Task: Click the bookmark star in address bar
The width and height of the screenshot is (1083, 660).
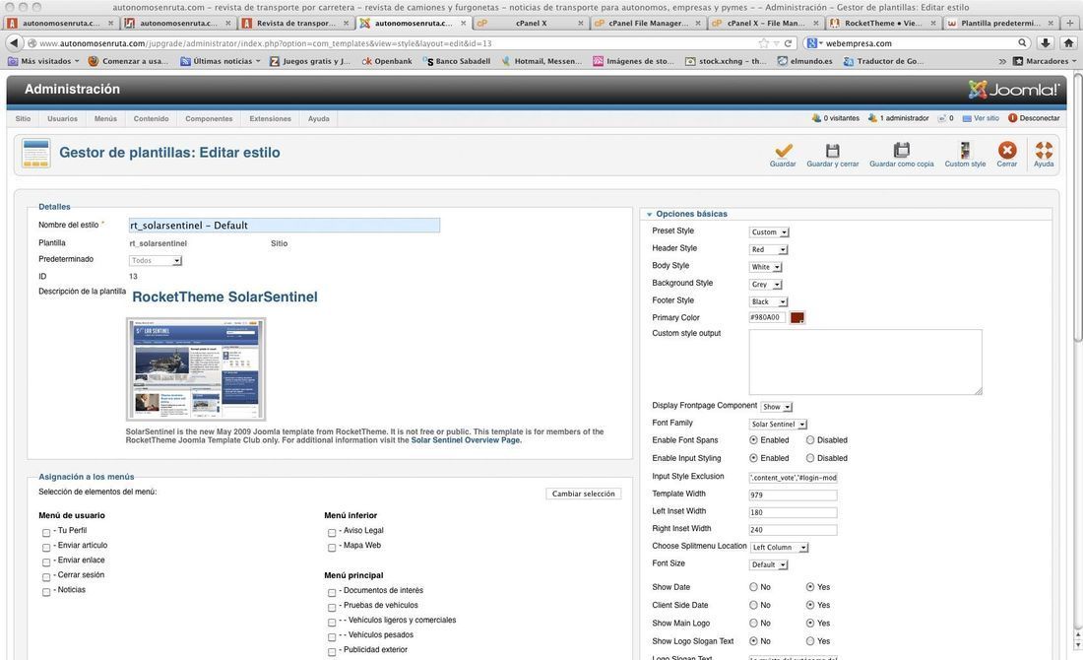Action: 763,42
